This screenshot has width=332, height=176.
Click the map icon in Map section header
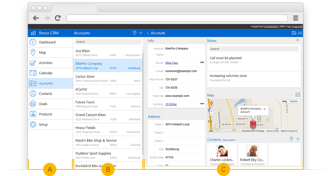(298, 95)
